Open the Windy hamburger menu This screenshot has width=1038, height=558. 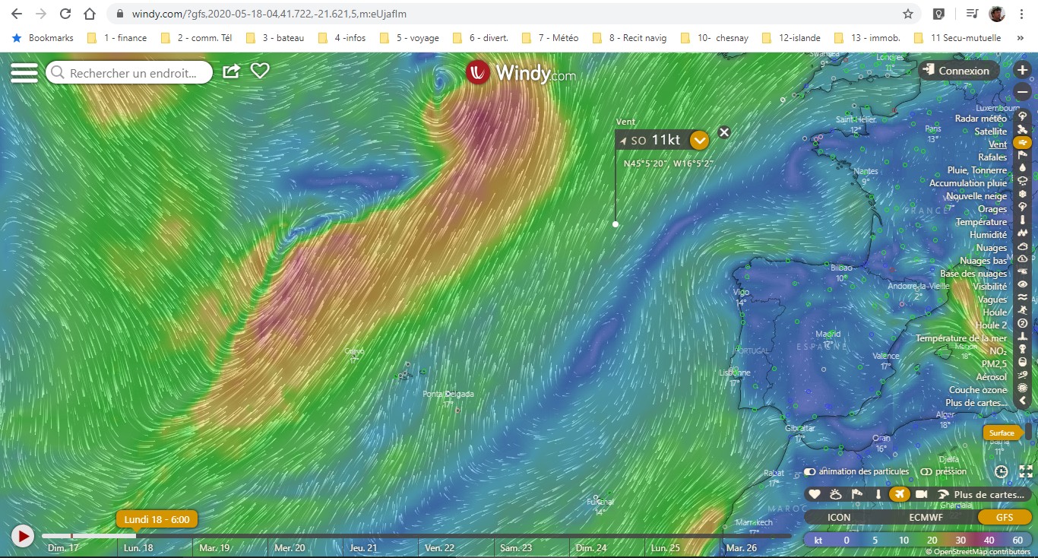(x=24, y=72)
